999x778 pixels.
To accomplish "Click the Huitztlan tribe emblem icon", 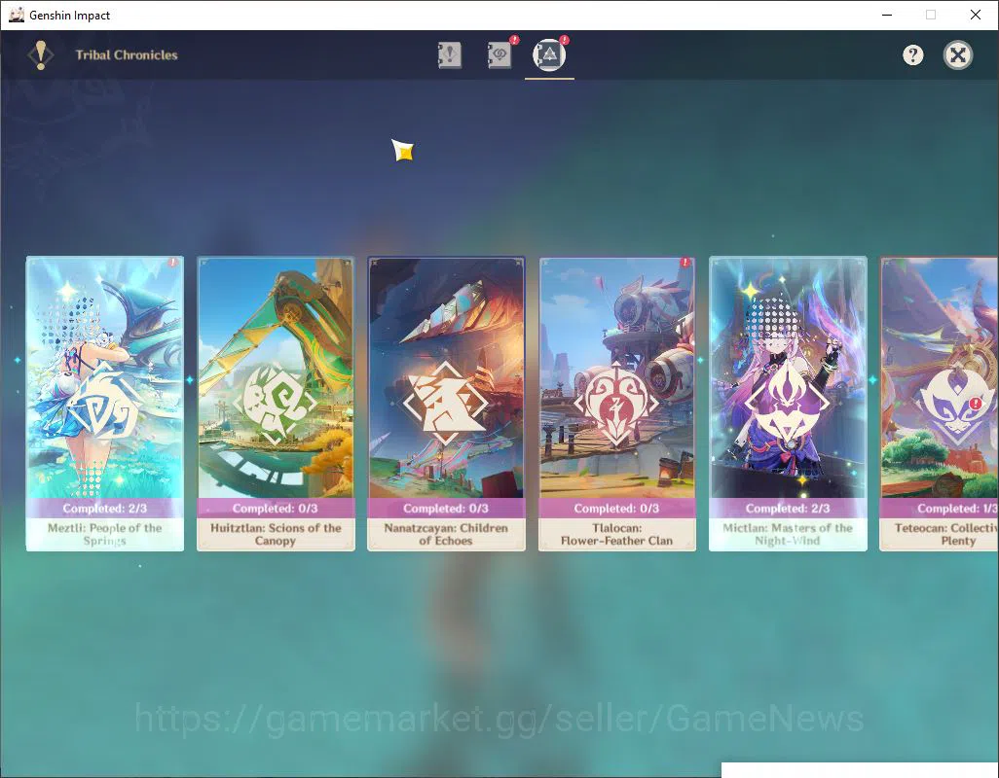I will tap(276, 404).
